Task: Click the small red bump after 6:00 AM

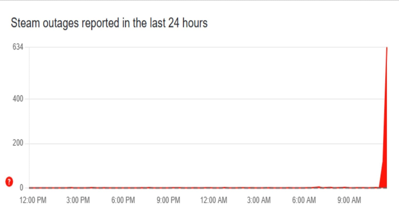Action: [x=319, y=187]
